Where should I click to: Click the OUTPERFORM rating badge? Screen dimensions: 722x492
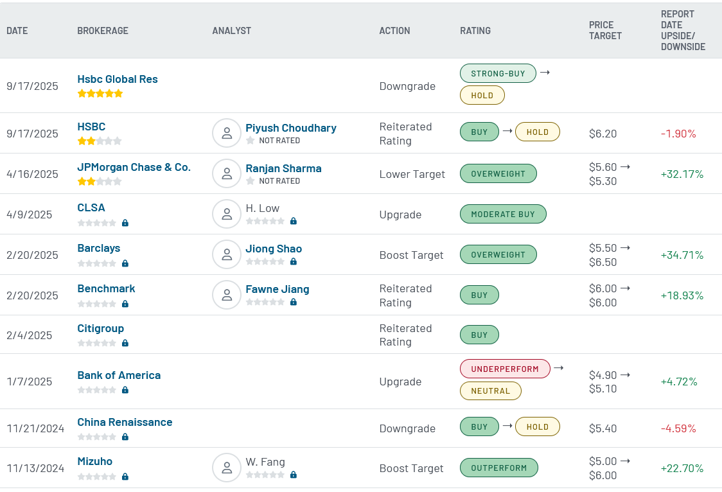click(498, 468)
